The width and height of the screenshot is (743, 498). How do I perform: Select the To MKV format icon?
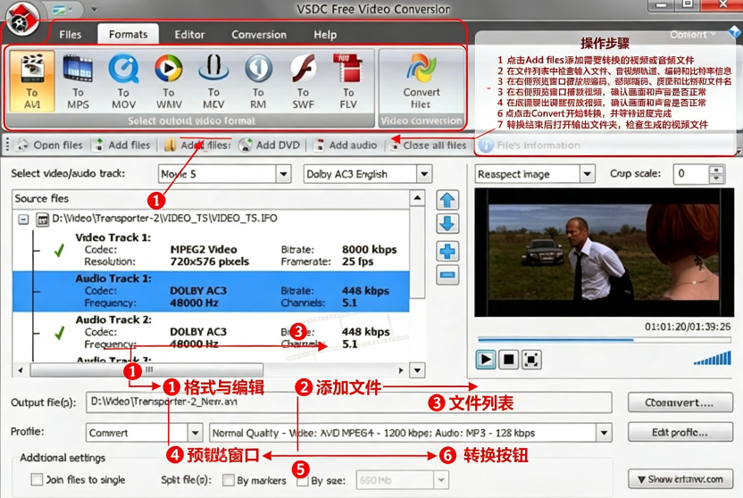tap(213, 81)
